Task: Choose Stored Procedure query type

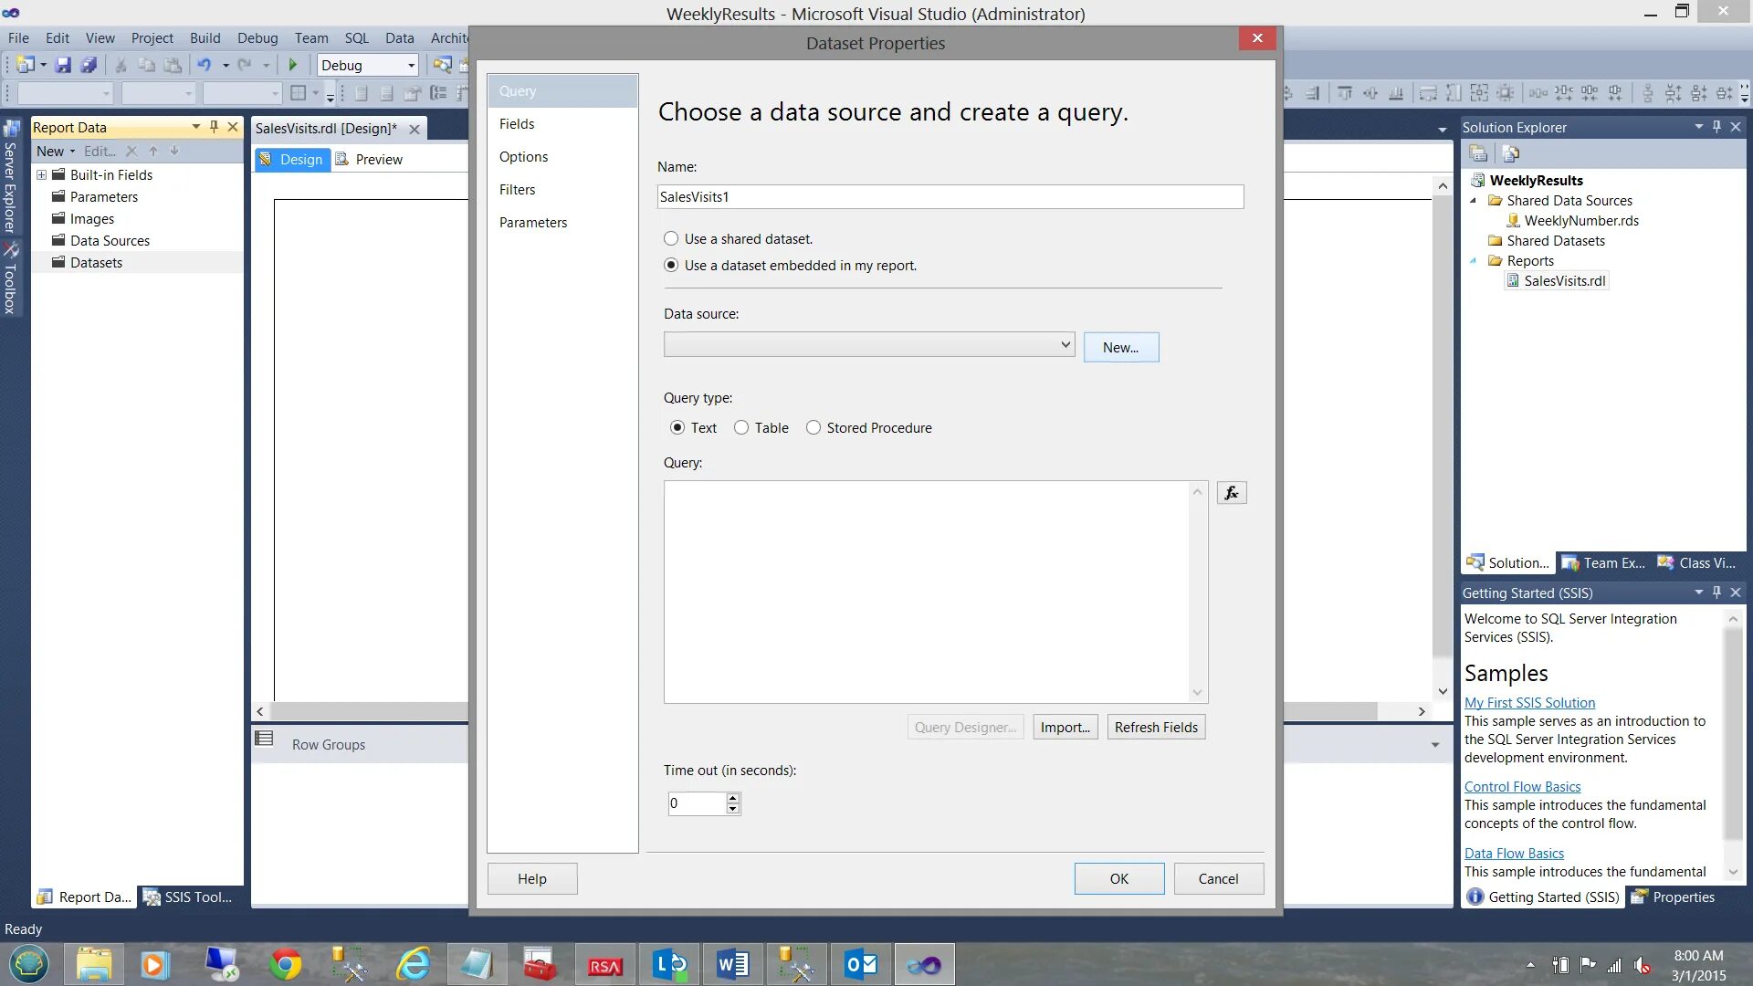Action: point(814,428)
